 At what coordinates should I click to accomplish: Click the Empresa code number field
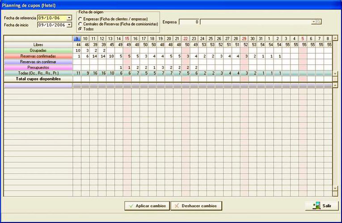point(189,22)
